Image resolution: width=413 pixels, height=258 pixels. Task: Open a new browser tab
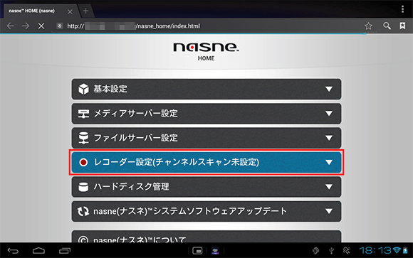click(85, 11)
